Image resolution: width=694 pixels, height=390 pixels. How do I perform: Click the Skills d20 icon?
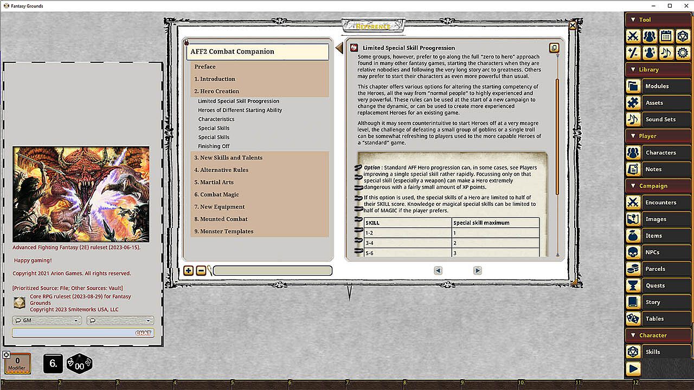point(633,352)
